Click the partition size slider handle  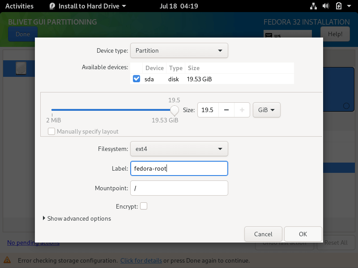tap(174, 110)
